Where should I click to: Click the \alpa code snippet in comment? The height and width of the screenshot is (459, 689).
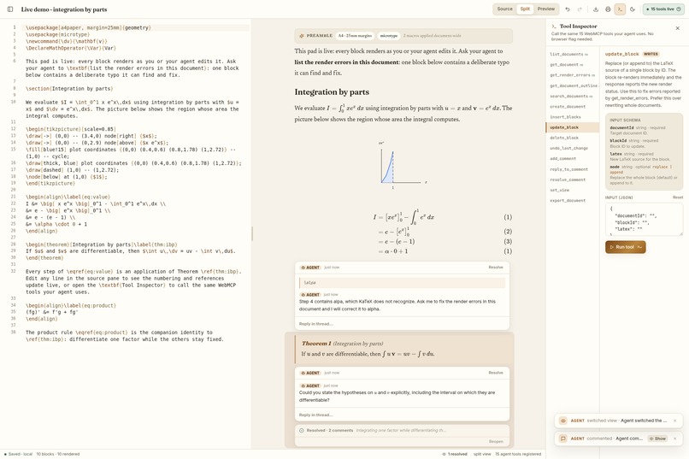coord(402,283)
